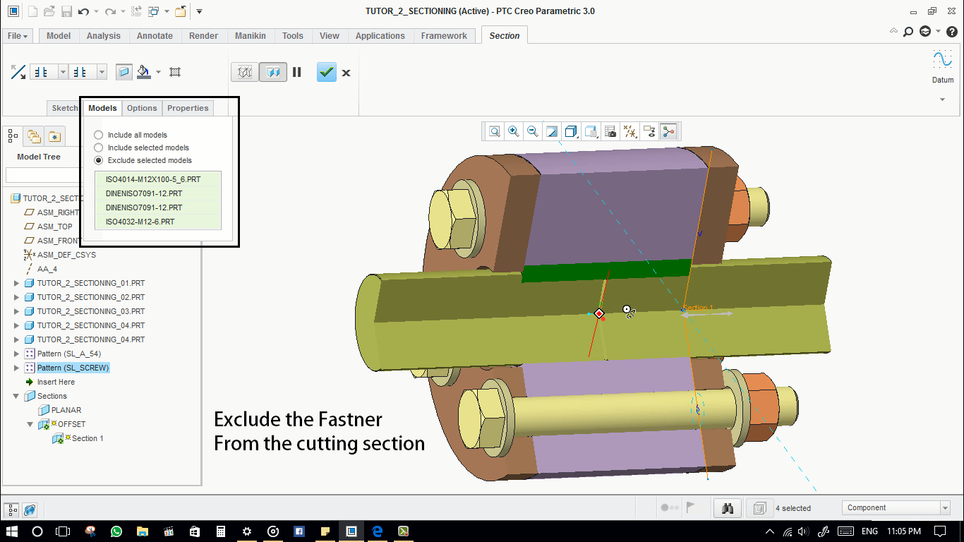The height and width of the screenshot is (542, 964).
Task: Select 'Exclude selected models' radio button
Action: coord(99,160)
